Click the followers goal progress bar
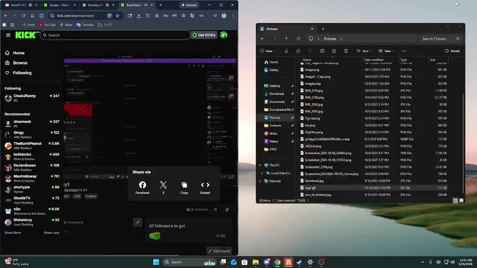The height and width of the screenshot is (268, 477). (x=187, y=236)
